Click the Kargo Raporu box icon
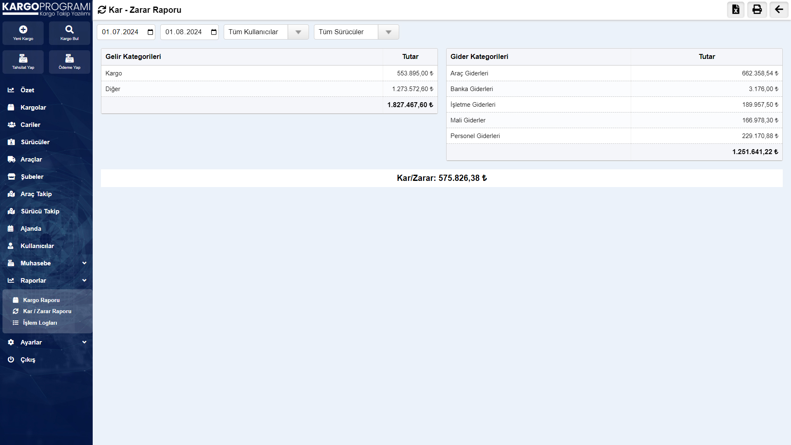This screenshot has width=791, height=445. pyautogui.click(x=16, y=300)
